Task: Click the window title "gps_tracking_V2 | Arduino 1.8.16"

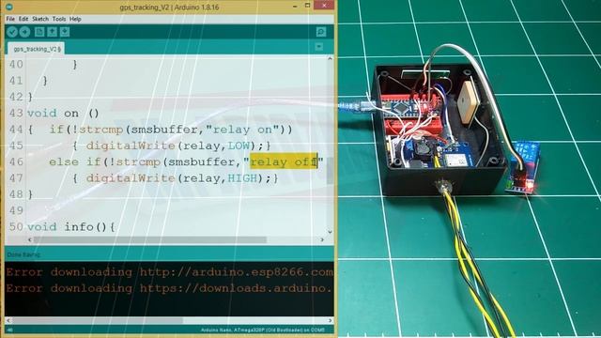Action: [x=169, y=8]
